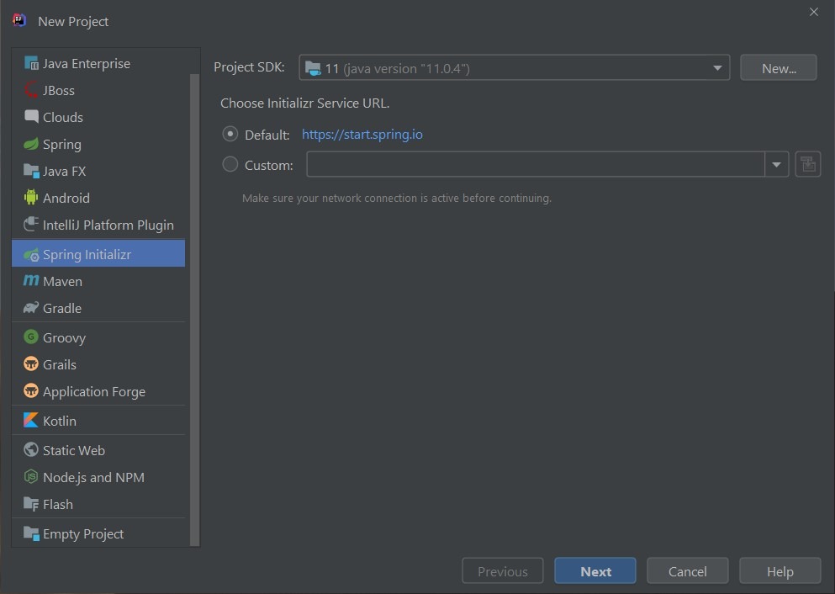This screenshot has height=594, width=835.
Task: Click the Groovy green G icon
Action: click(x=31, y=337)
